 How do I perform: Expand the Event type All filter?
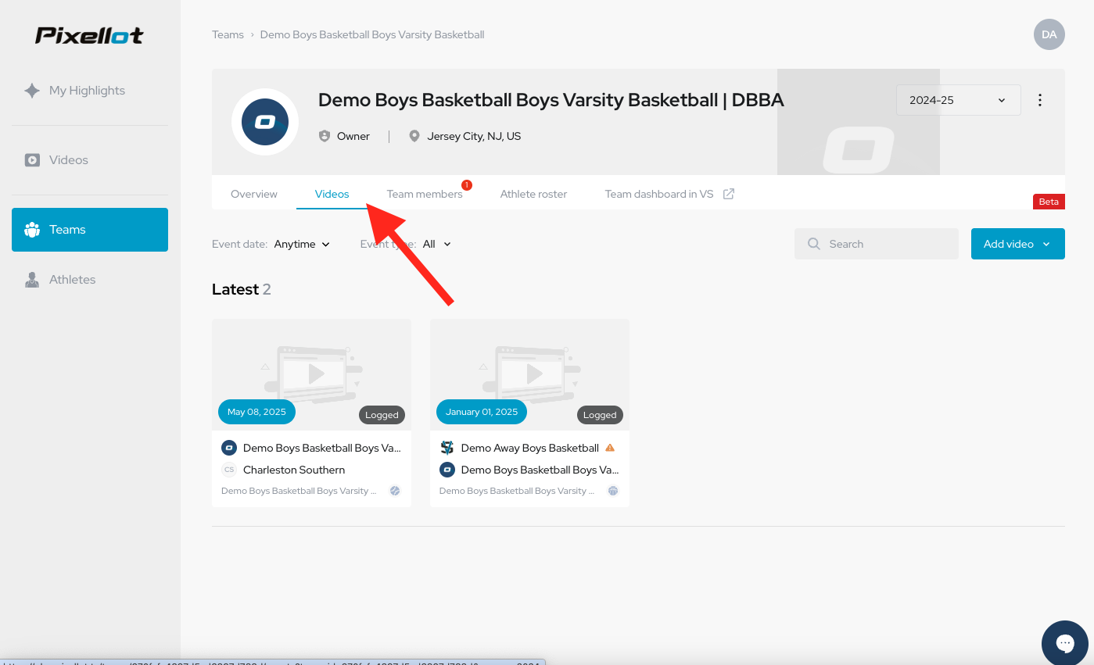coord(437,244)
